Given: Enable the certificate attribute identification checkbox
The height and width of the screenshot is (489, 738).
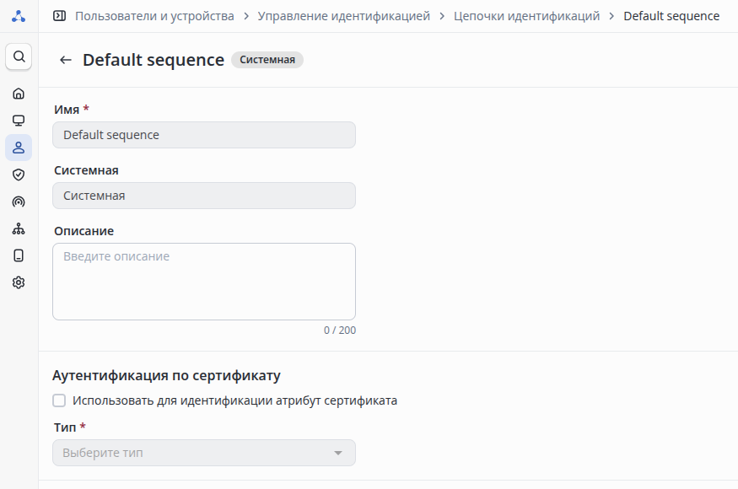Looking at the screenshot, I should [59, 400].
